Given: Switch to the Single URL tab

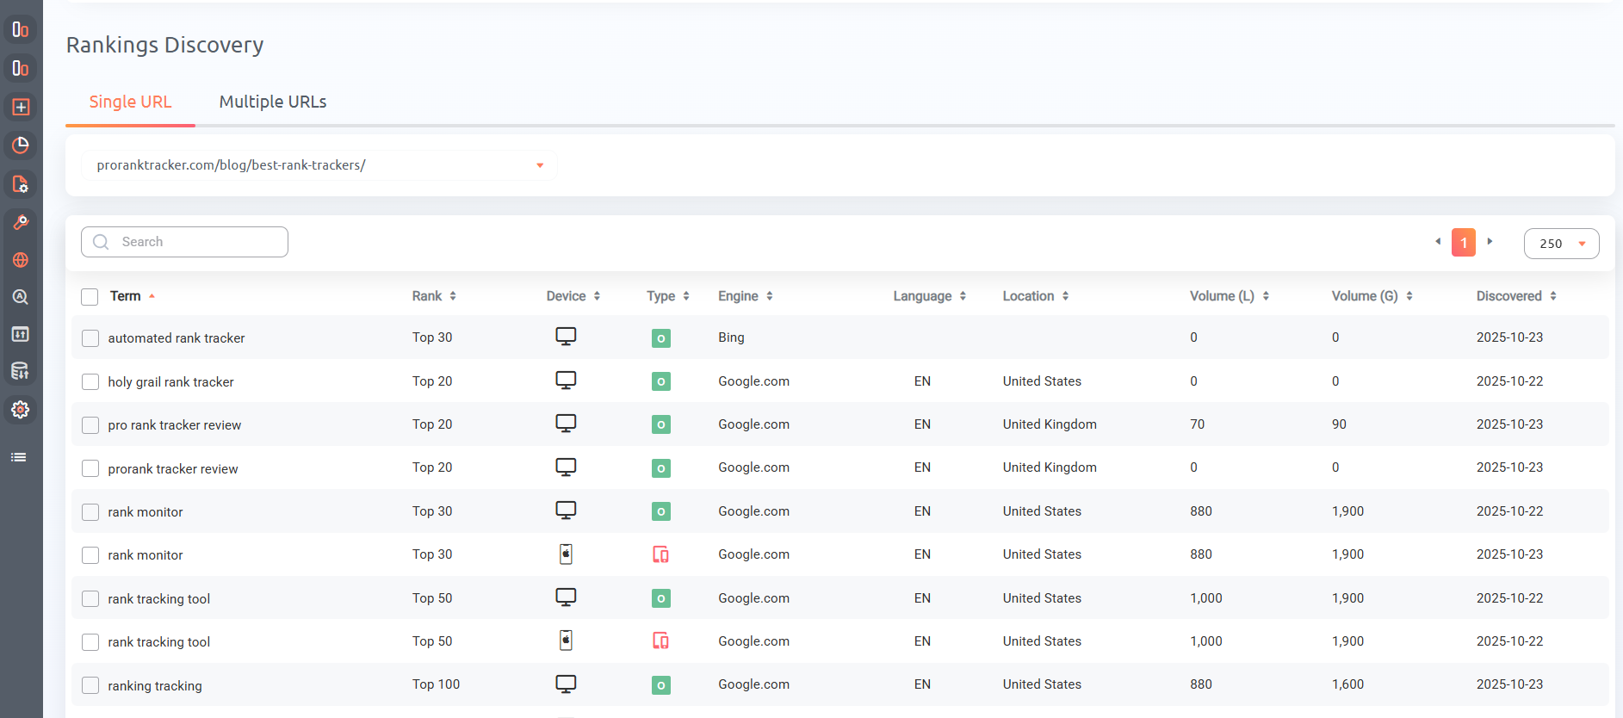Looking at the screenshot, I should point(131,102).
